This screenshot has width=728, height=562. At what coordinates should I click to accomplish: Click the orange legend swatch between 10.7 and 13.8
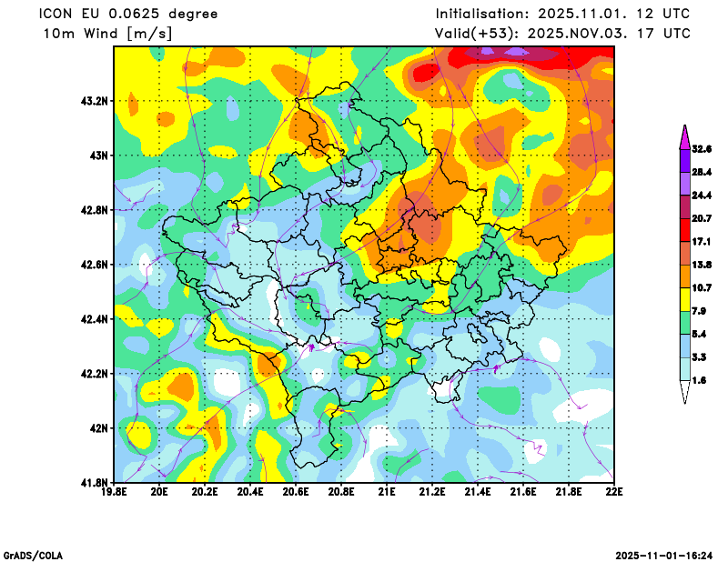[x=684, y=276]
